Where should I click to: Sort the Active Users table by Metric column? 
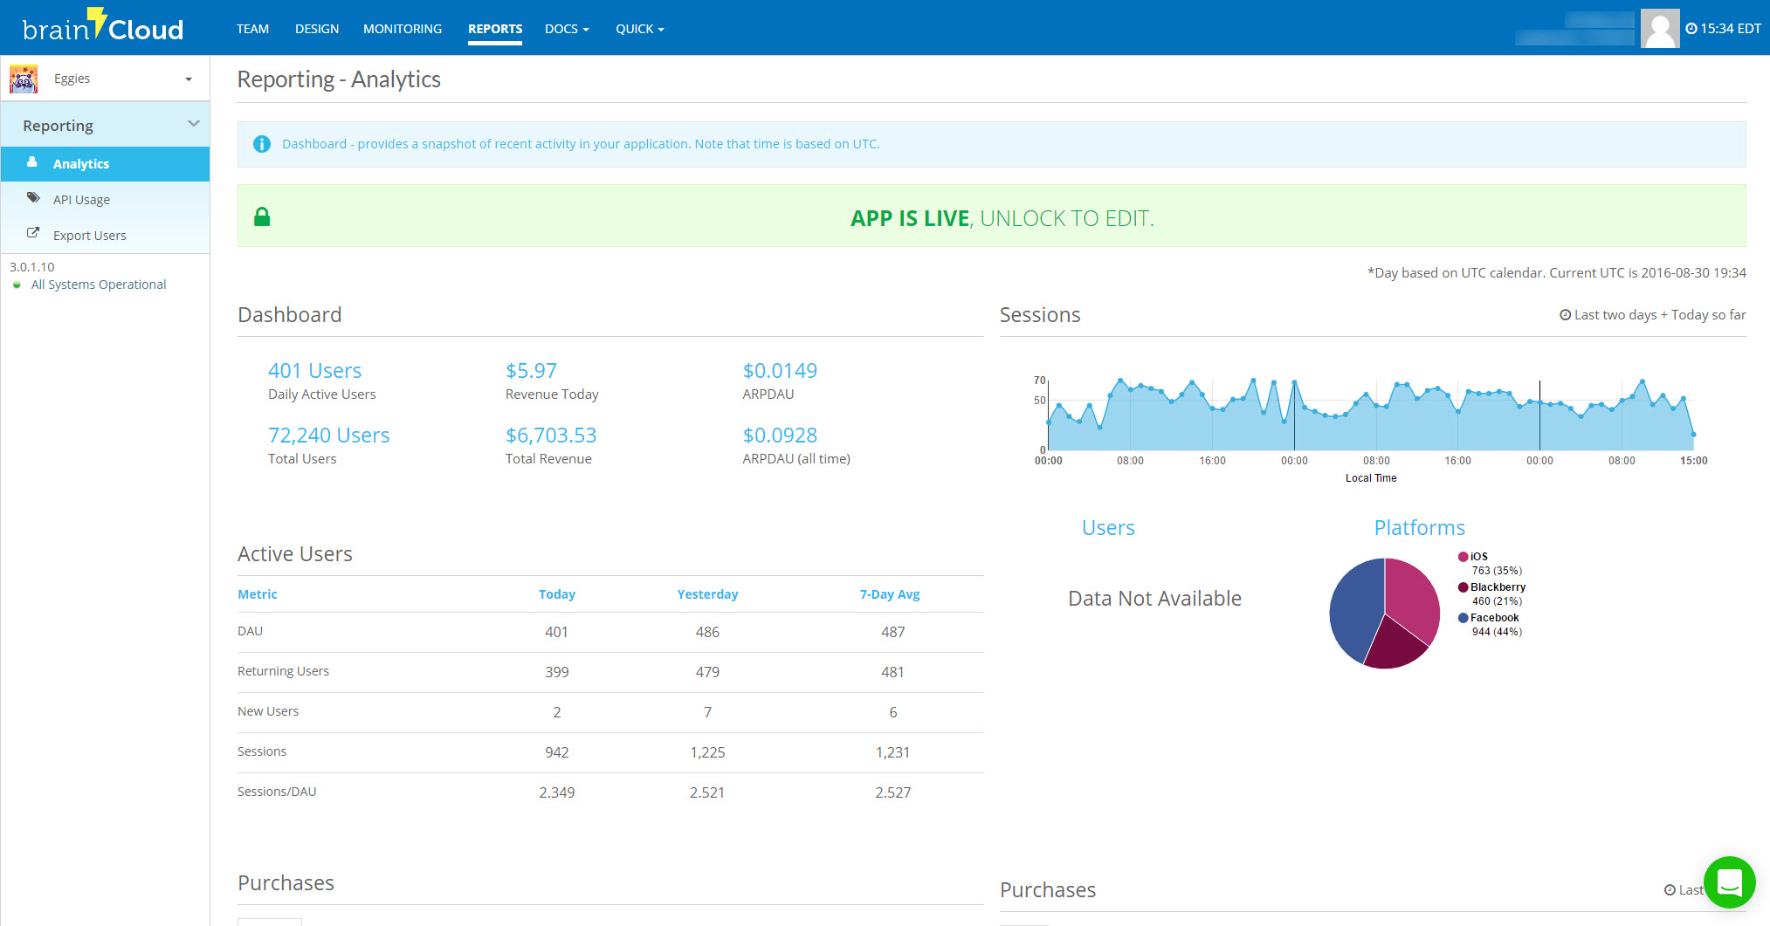coord(257,593)
